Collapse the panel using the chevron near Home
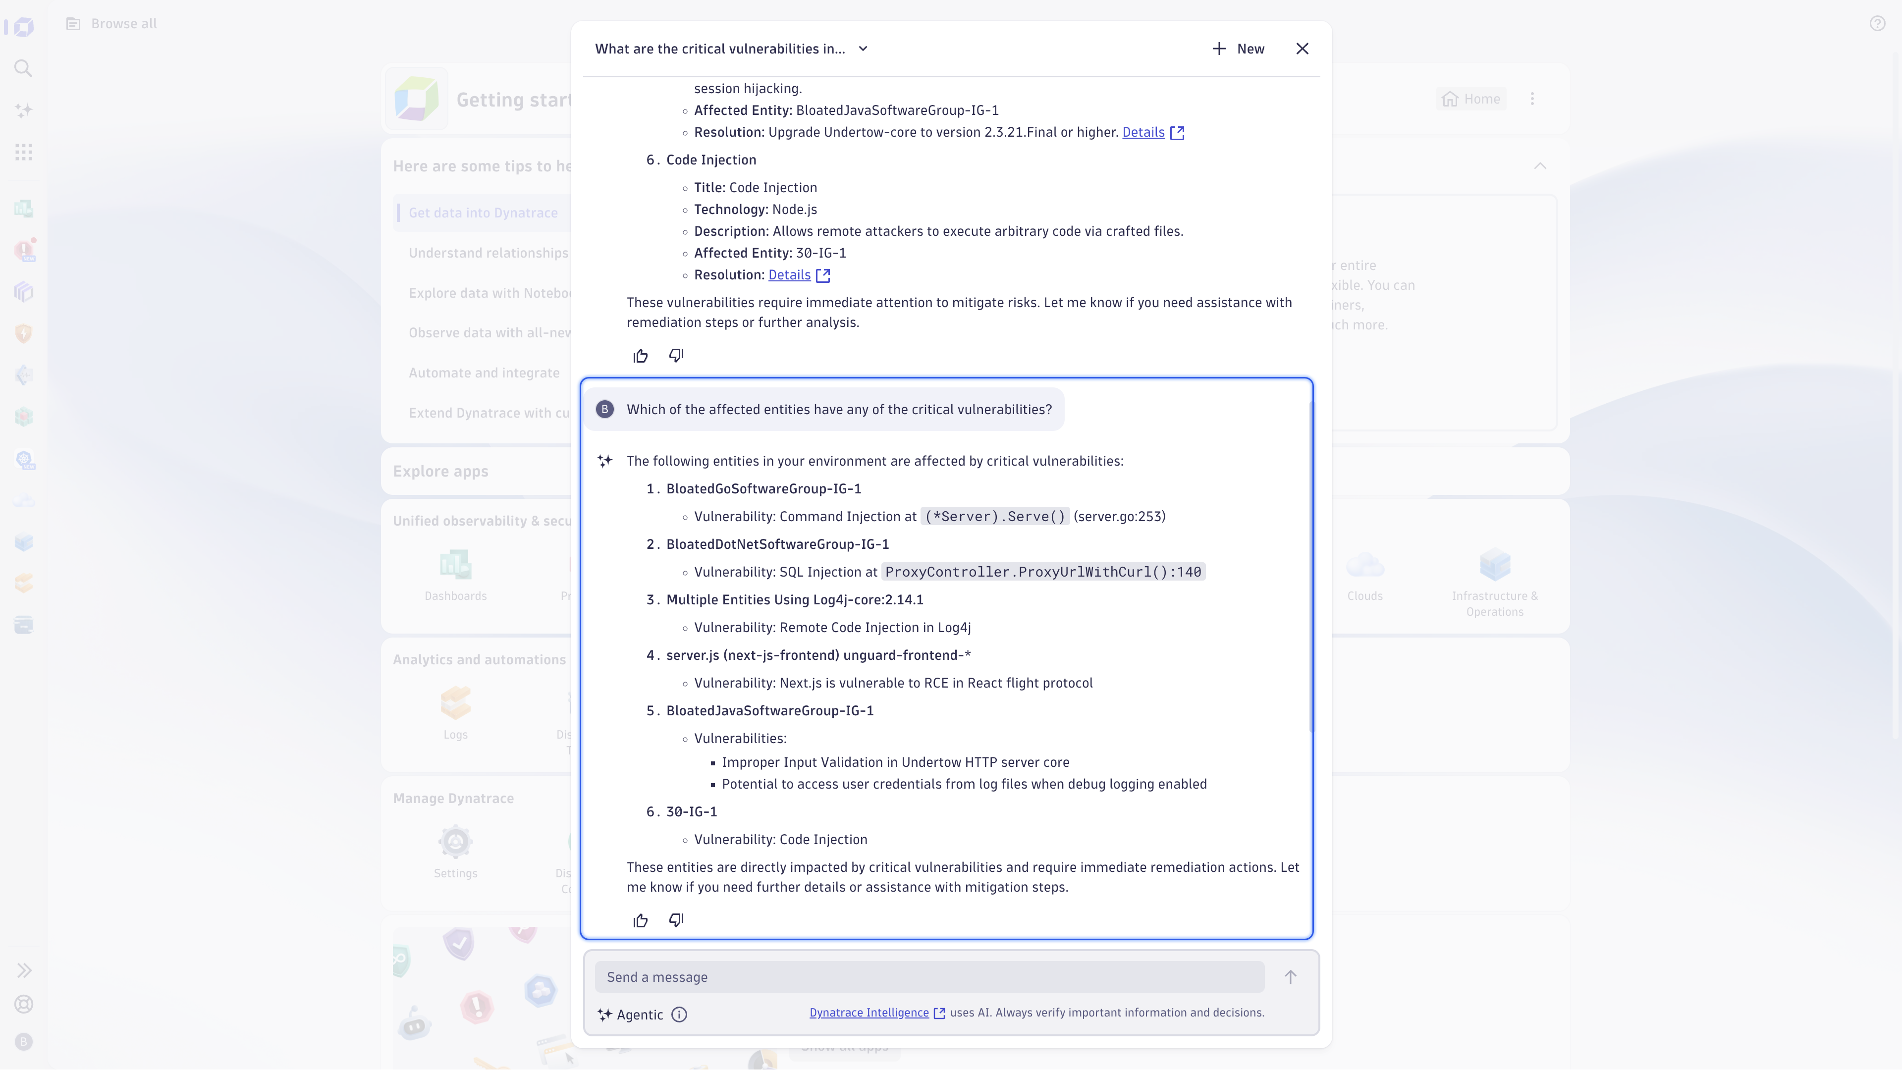Screen dimensions: 1902x1070 point(1540,165)
